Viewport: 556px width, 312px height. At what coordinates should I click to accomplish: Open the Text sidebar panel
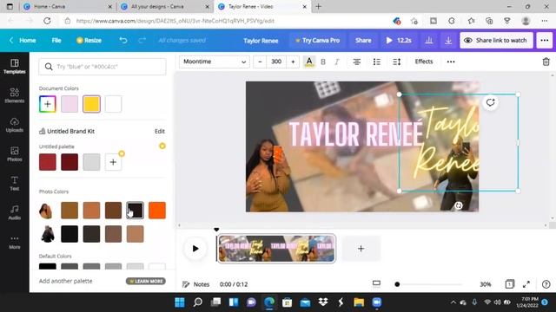point(15,183)
